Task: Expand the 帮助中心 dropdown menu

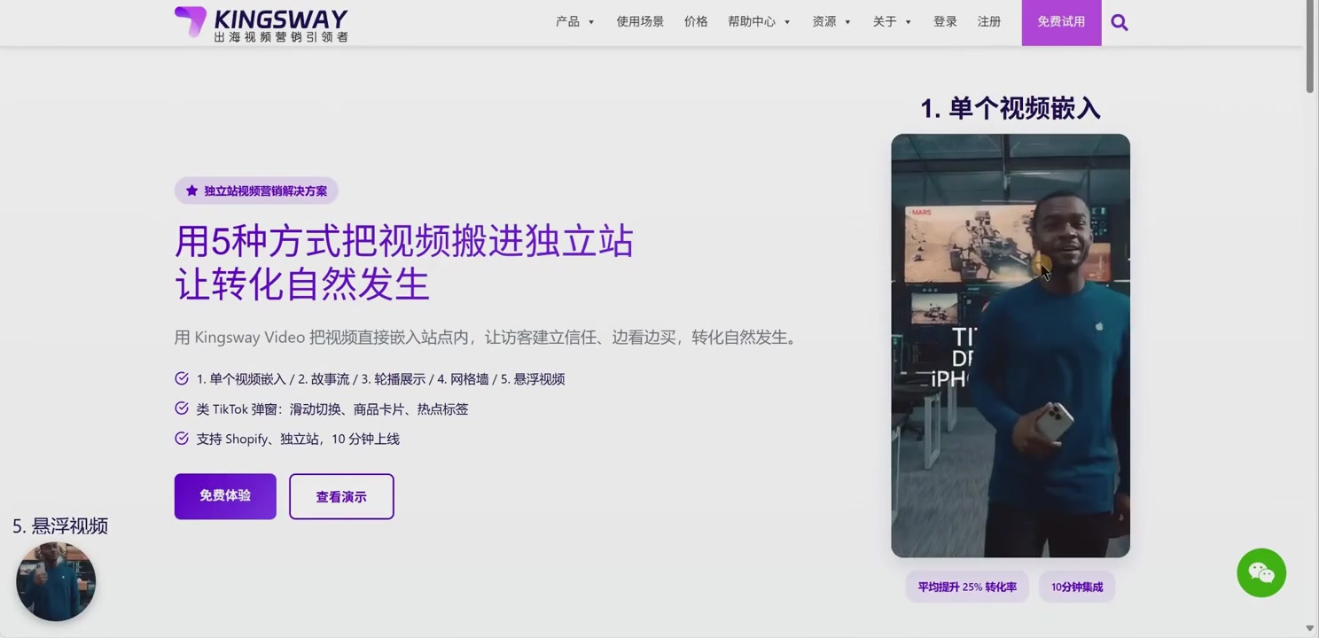Action: [x=759, y=22]
